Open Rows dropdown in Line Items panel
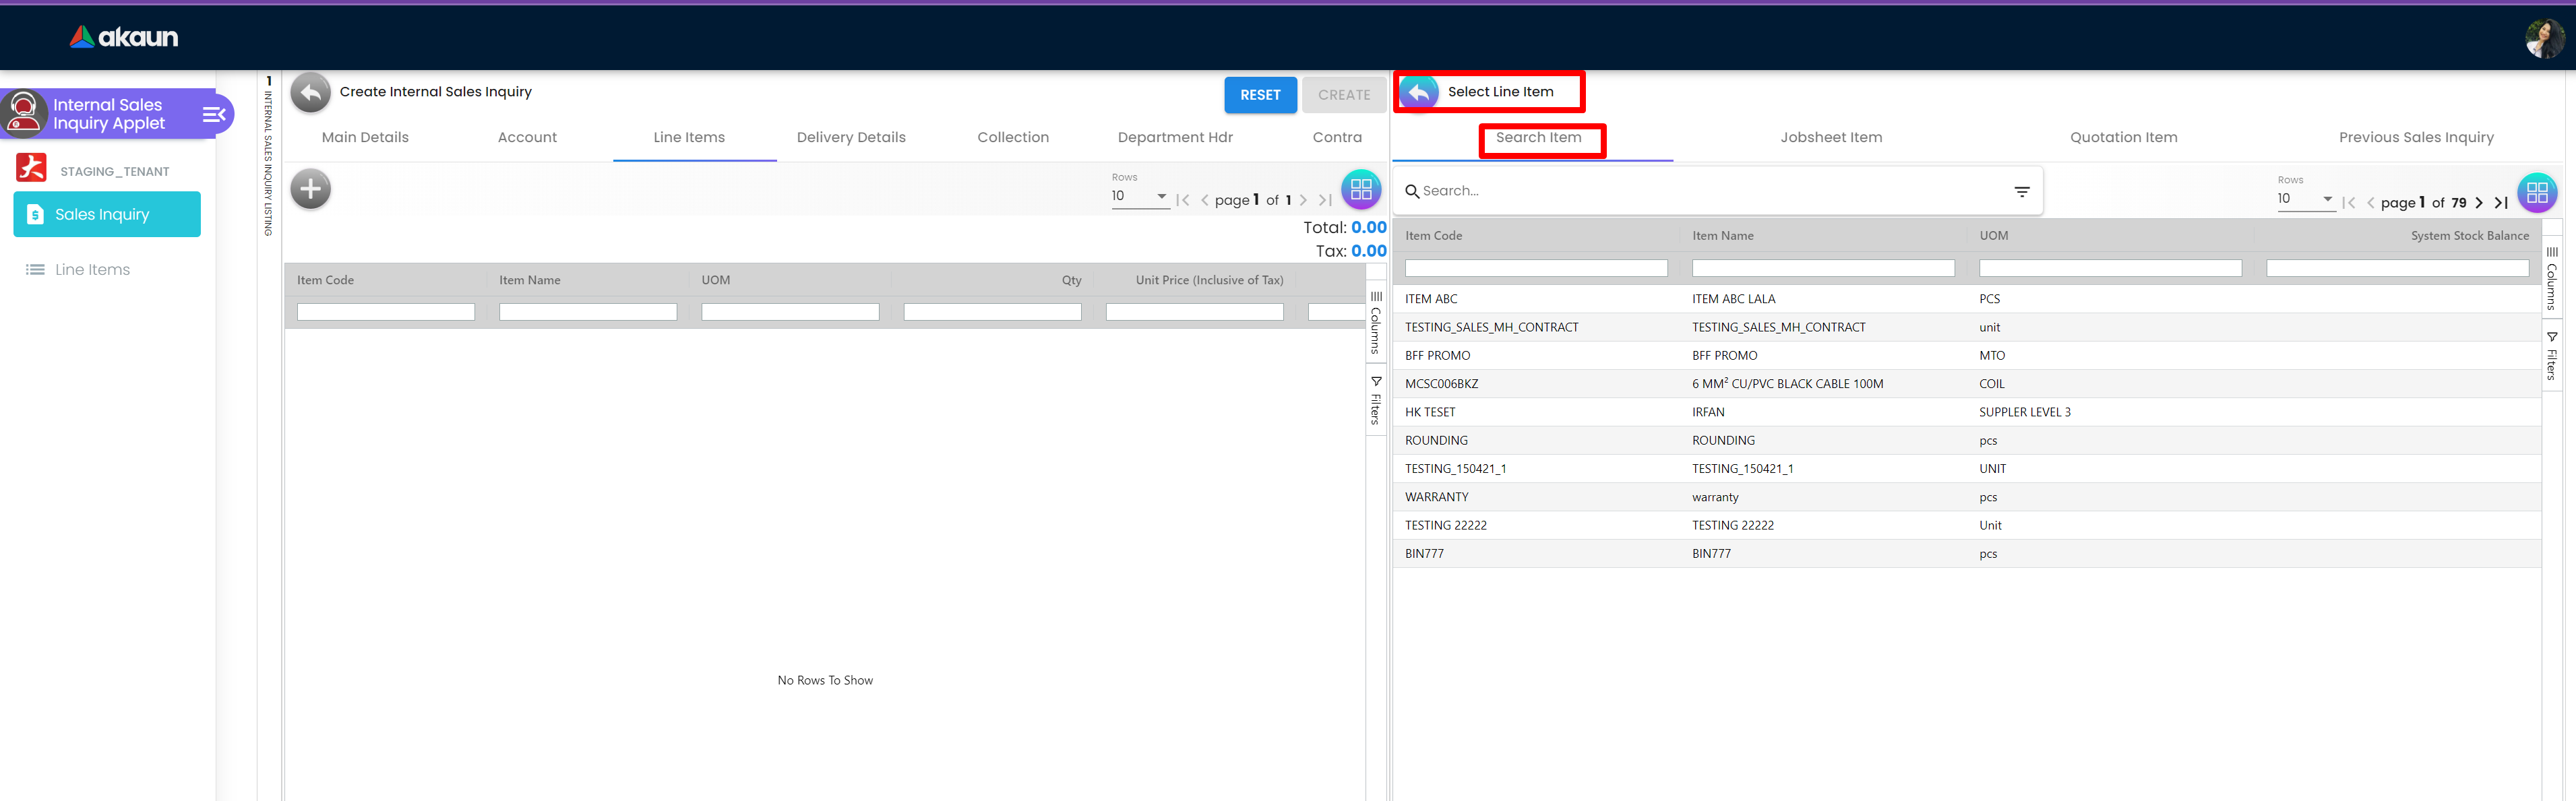Viewport: 2576px width, 801px height. coord(1139,196)
